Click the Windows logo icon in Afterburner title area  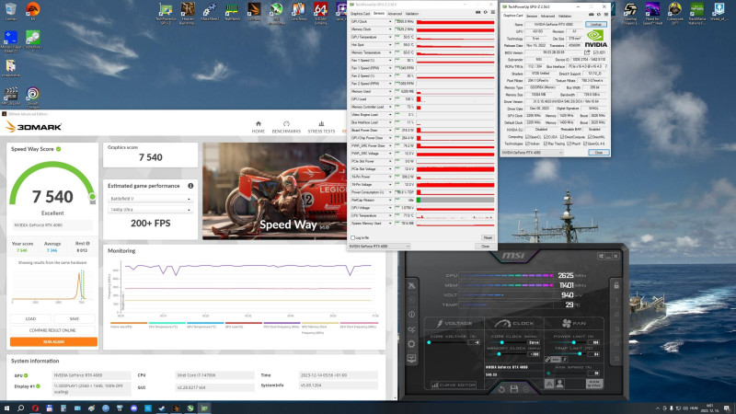(601, 257)
